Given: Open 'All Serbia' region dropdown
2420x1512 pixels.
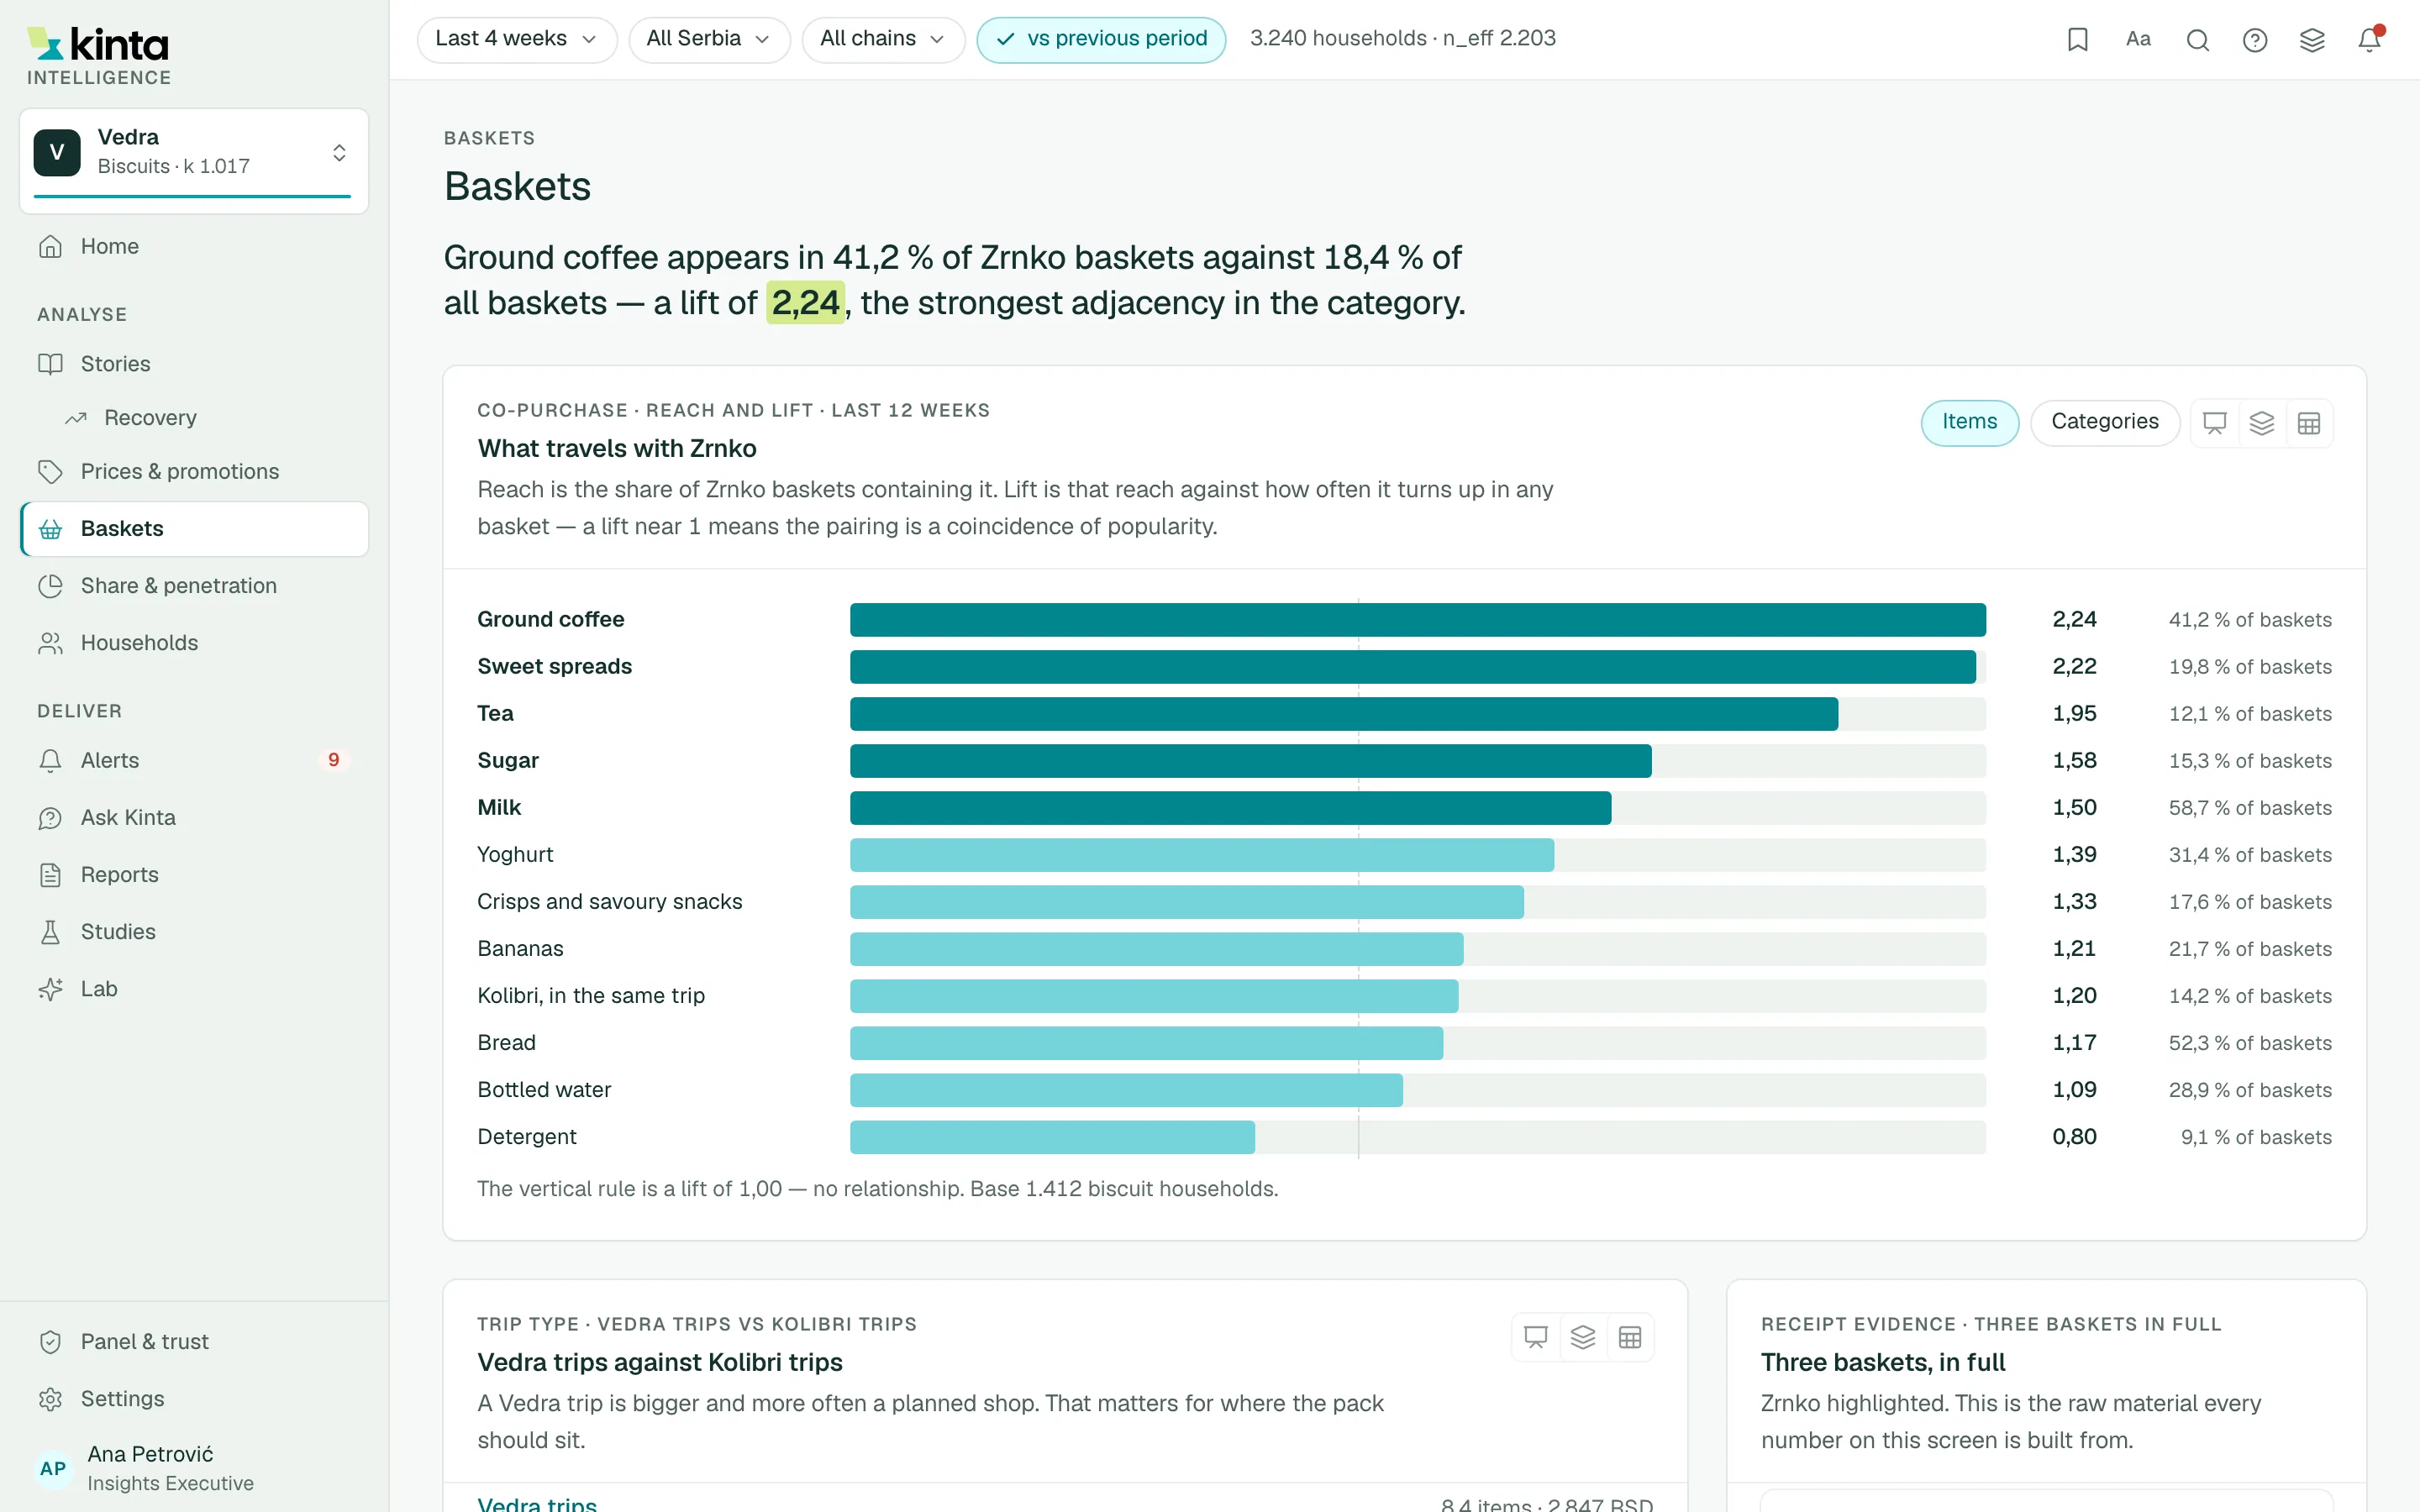Looking at the screenshot, I should 709,39.
